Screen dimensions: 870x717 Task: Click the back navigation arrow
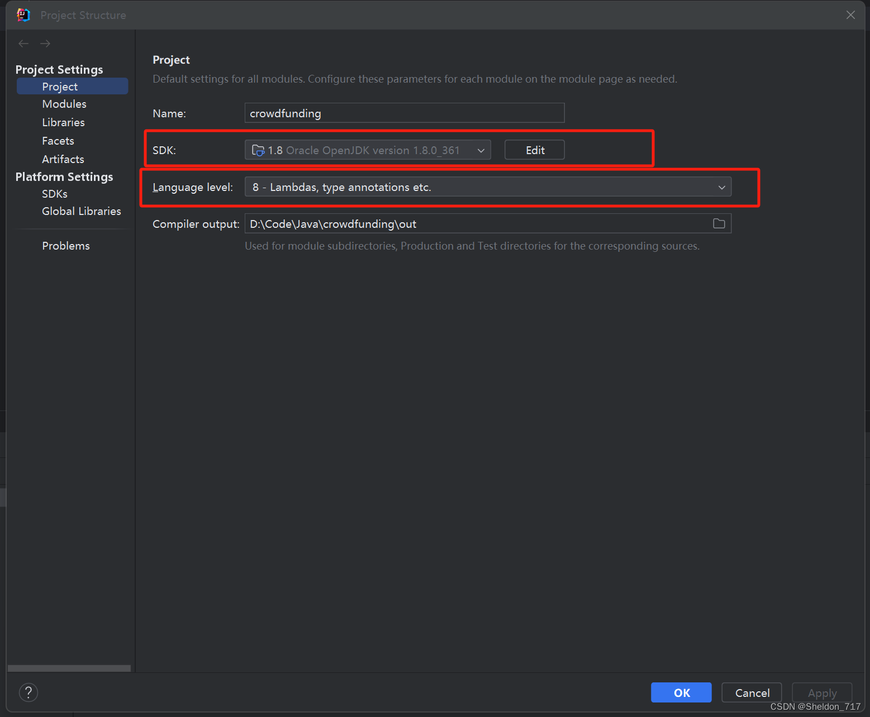(23, 43)
